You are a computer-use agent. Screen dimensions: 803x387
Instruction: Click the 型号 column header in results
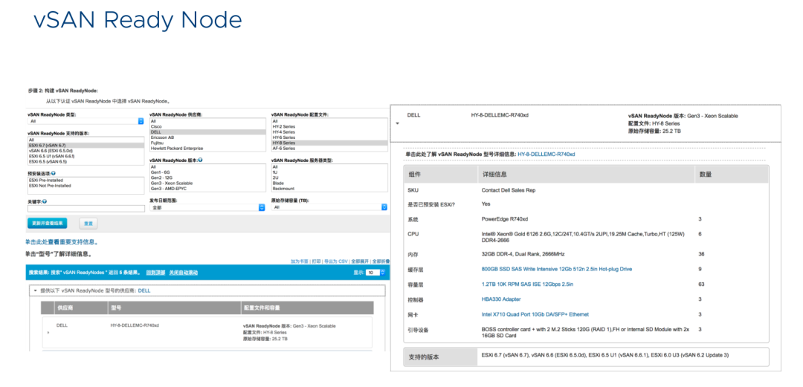[x=174, y=308]
